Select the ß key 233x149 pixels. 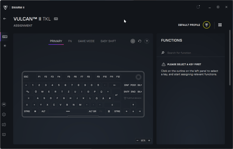[x=98, y=85]
